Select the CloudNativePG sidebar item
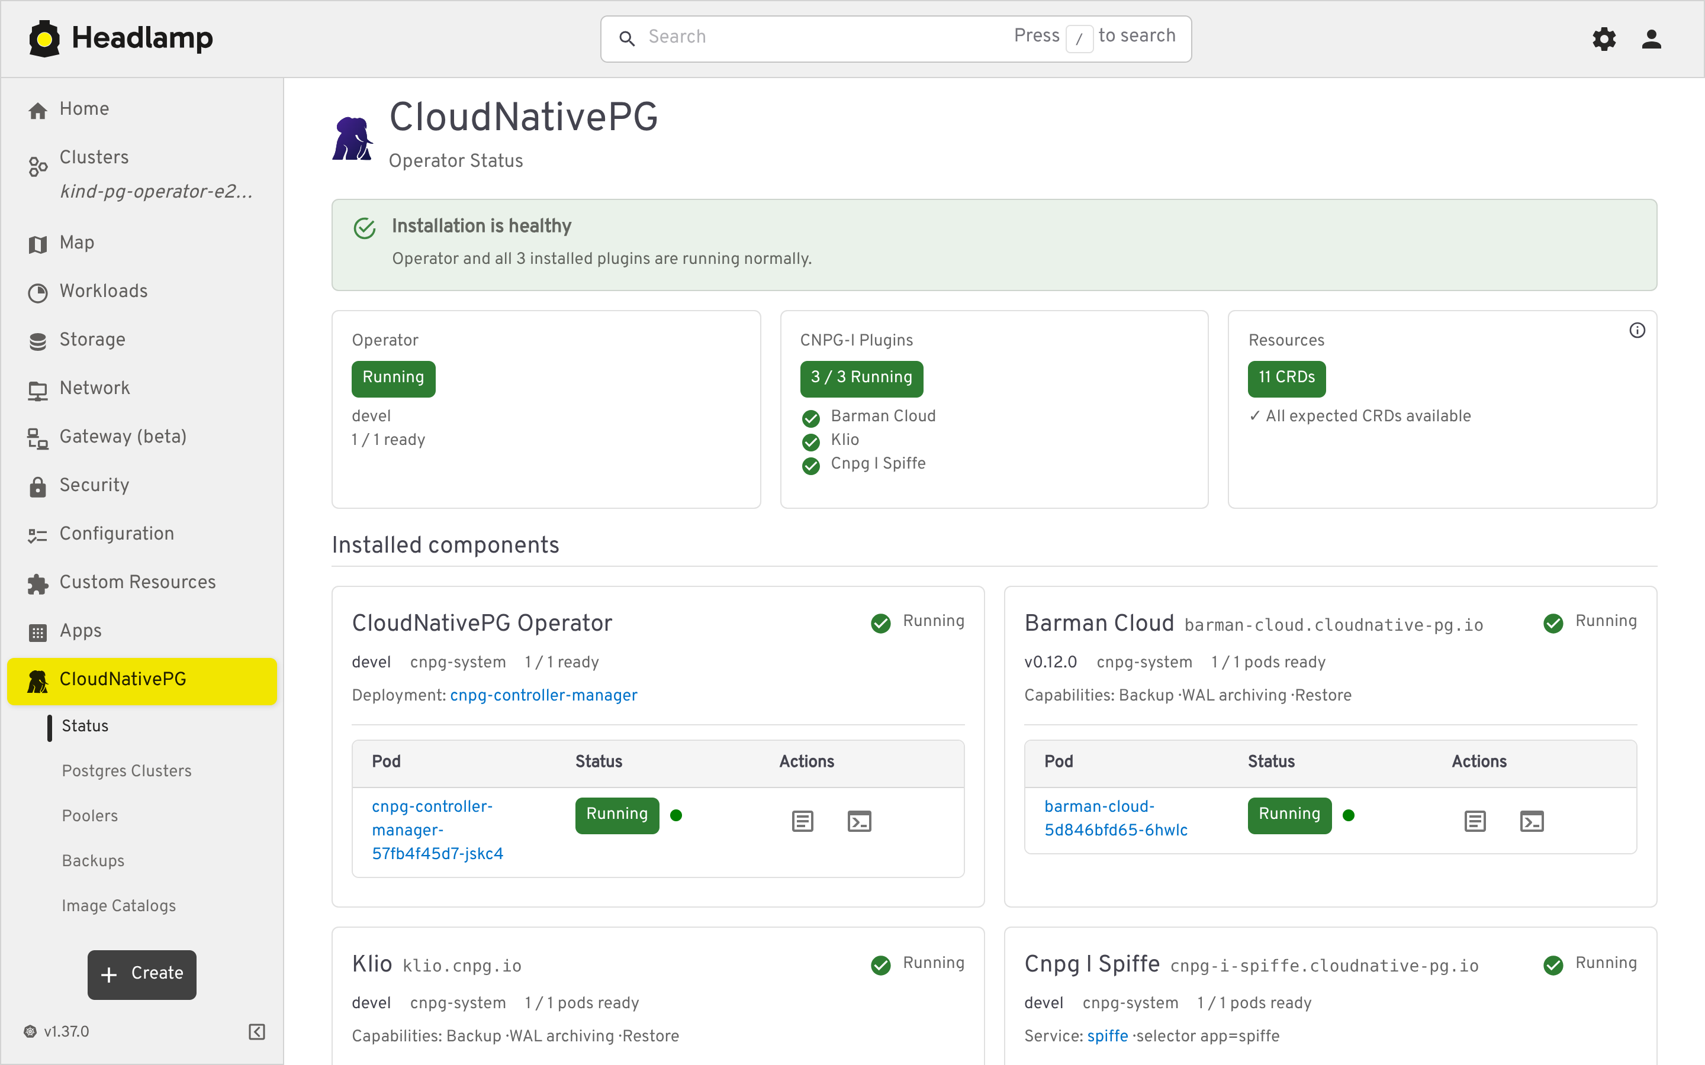 141,680
